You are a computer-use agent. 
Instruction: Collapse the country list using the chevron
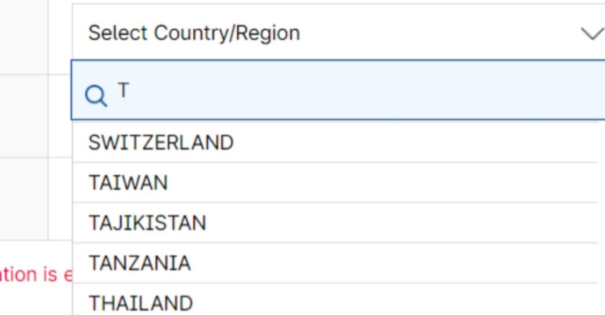pyautogui.click(x=592, y=34)
